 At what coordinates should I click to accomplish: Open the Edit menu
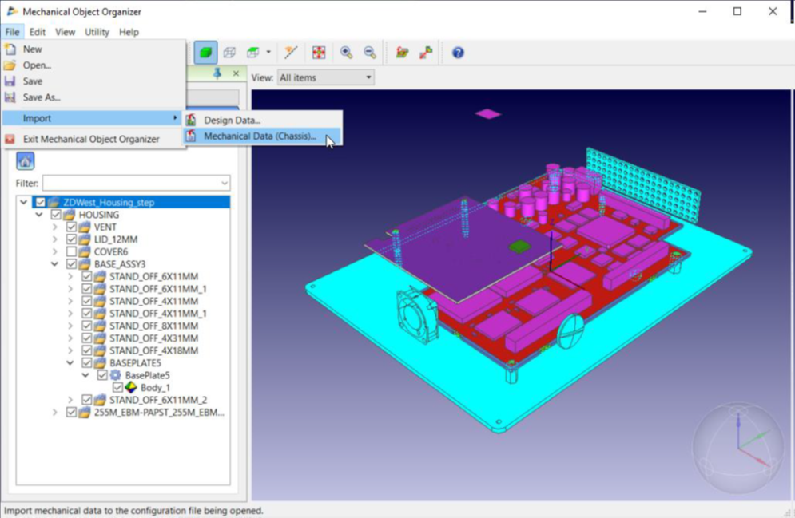pyautogui.click(x=37, y=32)
